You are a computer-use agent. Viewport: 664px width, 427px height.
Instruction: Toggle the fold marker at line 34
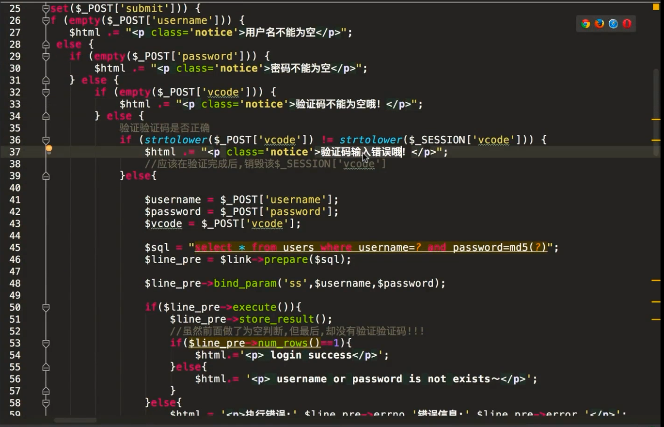(x=46, y=116)
